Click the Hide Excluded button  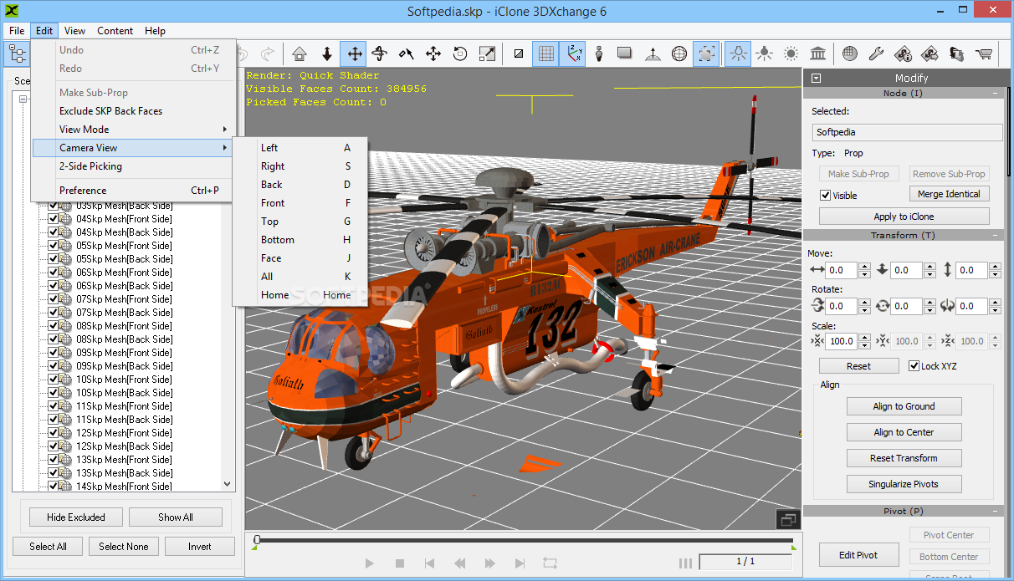pos(75,517)
